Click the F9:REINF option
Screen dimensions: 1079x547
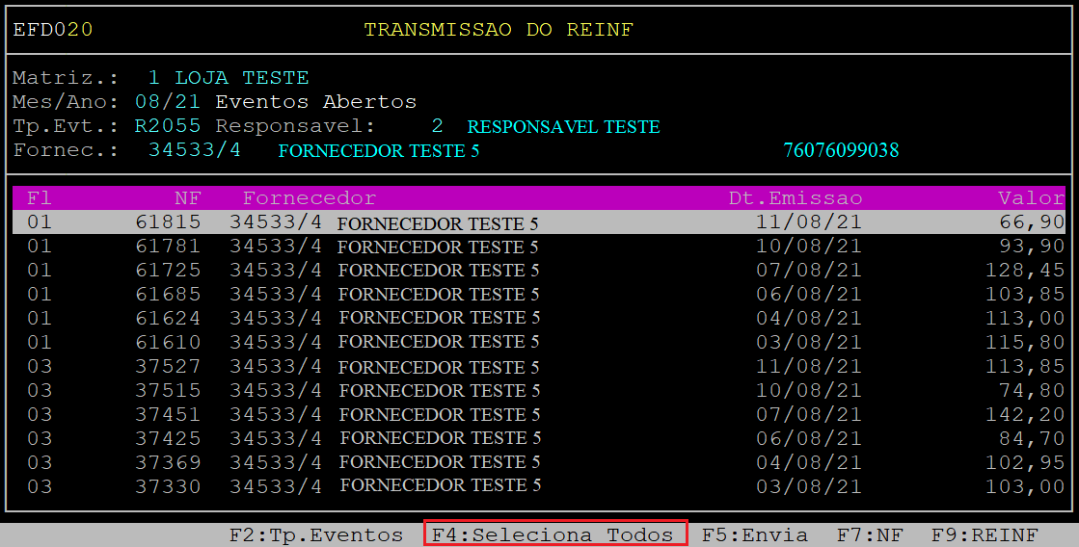pyautogui.click(x=985, y=534)
